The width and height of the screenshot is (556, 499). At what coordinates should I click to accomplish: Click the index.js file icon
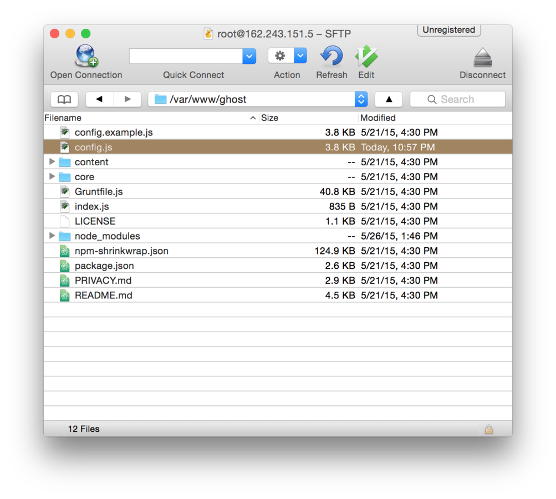(64, 206)
